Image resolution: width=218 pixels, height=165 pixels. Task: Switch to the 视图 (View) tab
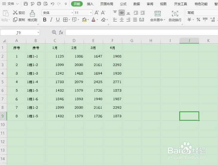163,4
